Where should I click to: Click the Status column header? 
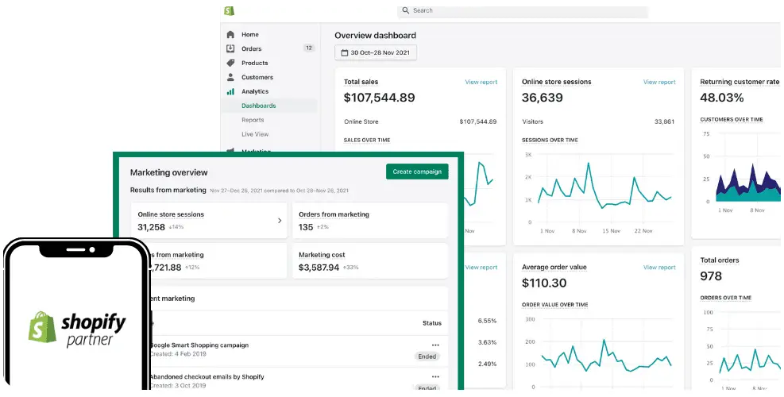pyautogui.click(x=432, y=323)
